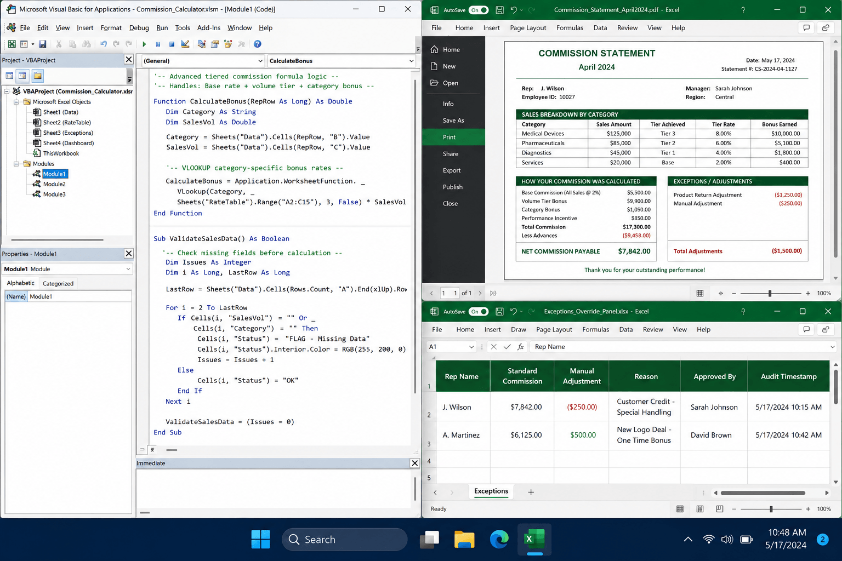This screenshot has width=842, height=561.
Task: Open Microsoft Edge from the taskbar
Action: click(x=499, y=540)
